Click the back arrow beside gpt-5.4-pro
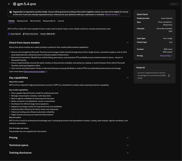The width and height of the screenshot is (182, 161). [9, 4]
